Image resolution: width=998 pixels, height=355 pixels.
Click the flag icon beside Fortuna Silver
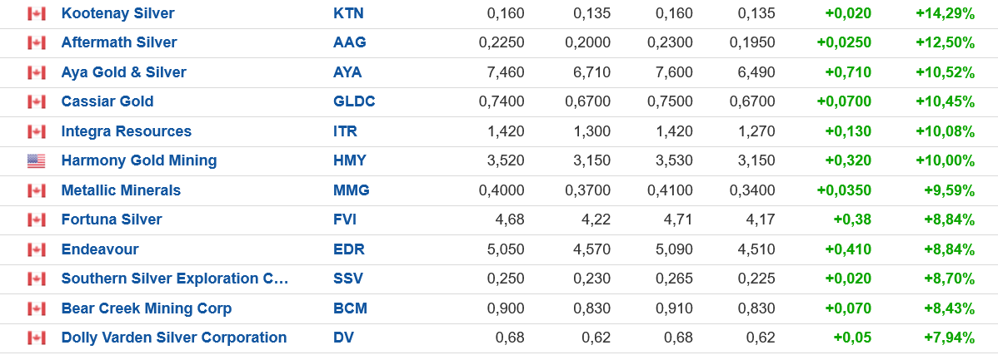(x=36, y=220)
